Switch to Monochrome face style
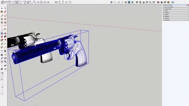Screen dimensions: 189x106 point(132,2)
